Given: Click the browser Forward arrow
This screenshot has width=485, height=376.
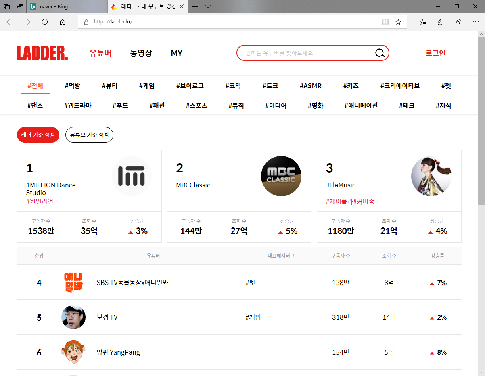Looking at the screenshot, I should pyautogui.click(x=27, y=22).
